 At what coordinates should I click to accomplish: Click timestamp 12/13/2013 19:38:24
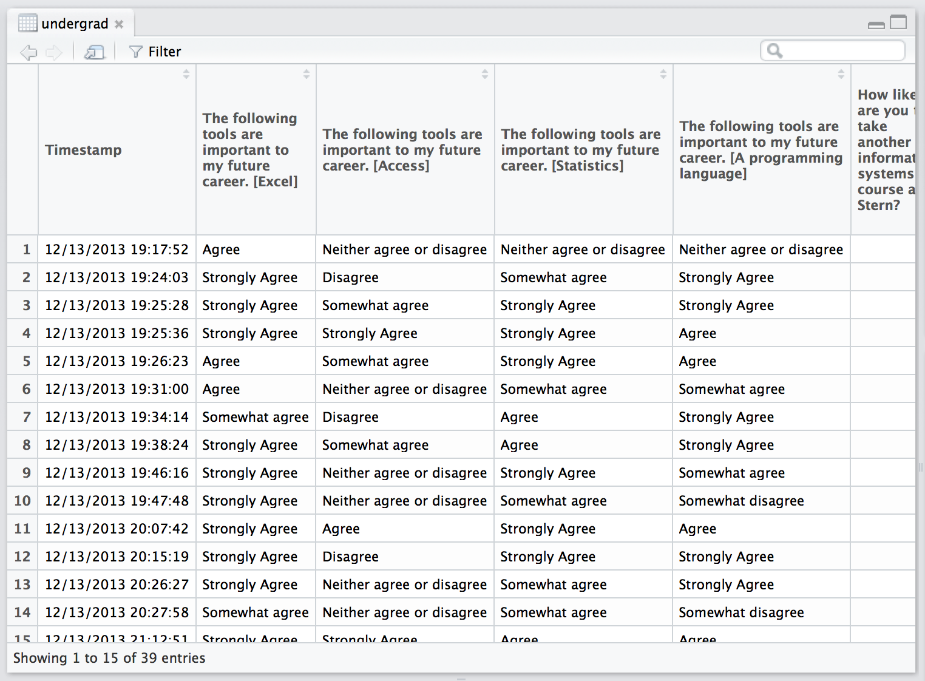click(x=117, y=445)
